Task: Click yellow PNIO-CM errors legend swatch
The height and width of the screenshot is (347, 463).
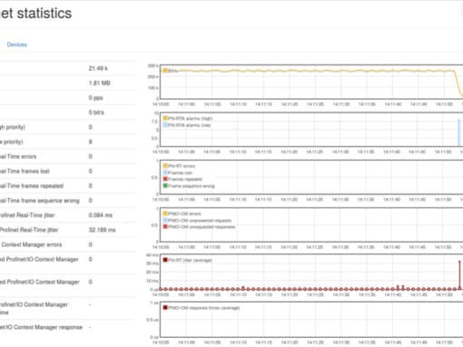Action: coord(165,213)
